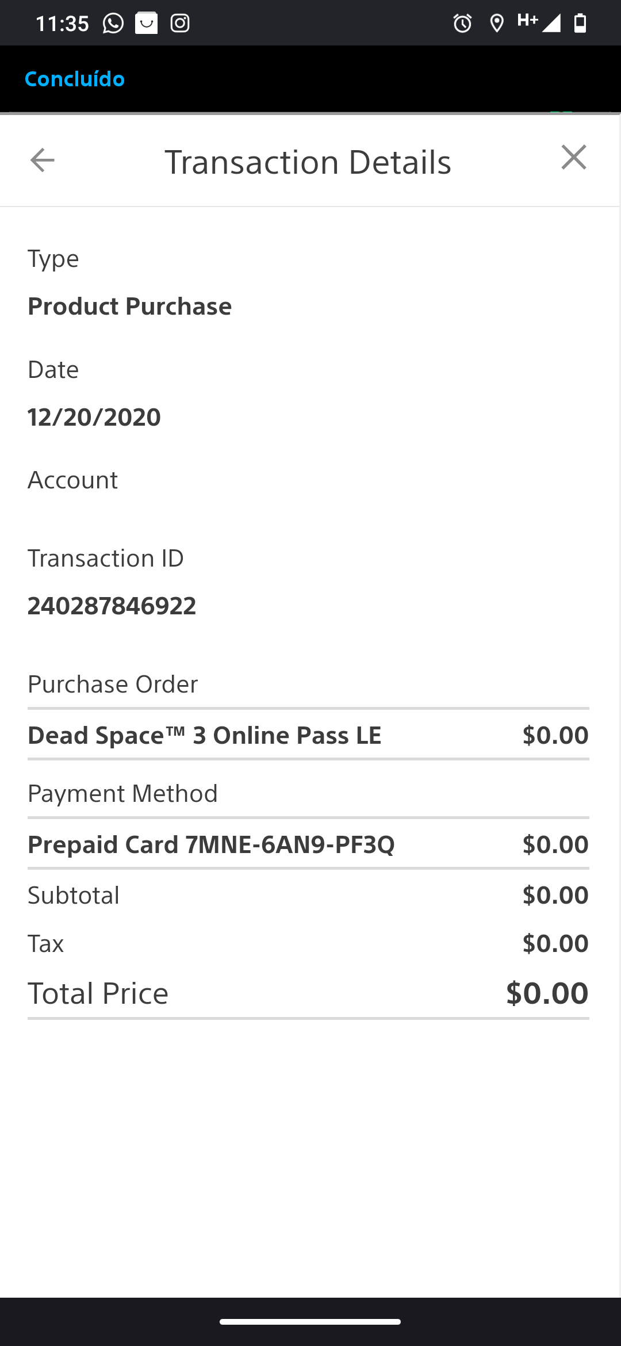
Task: Tap the battery indicator icon
Action: point(581,23)
